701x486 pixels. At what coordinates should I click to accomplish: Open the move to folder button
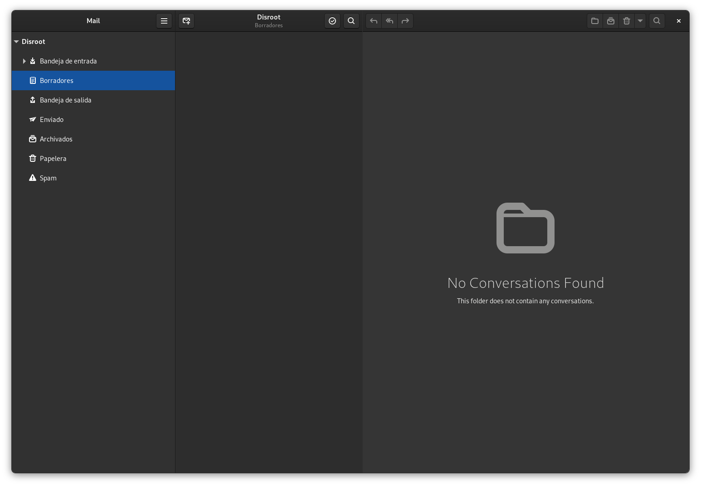coord(595,21)
